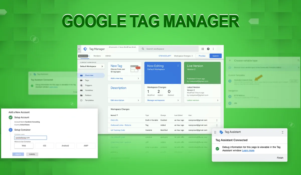Click the Tag Manager logo icon

85,49
